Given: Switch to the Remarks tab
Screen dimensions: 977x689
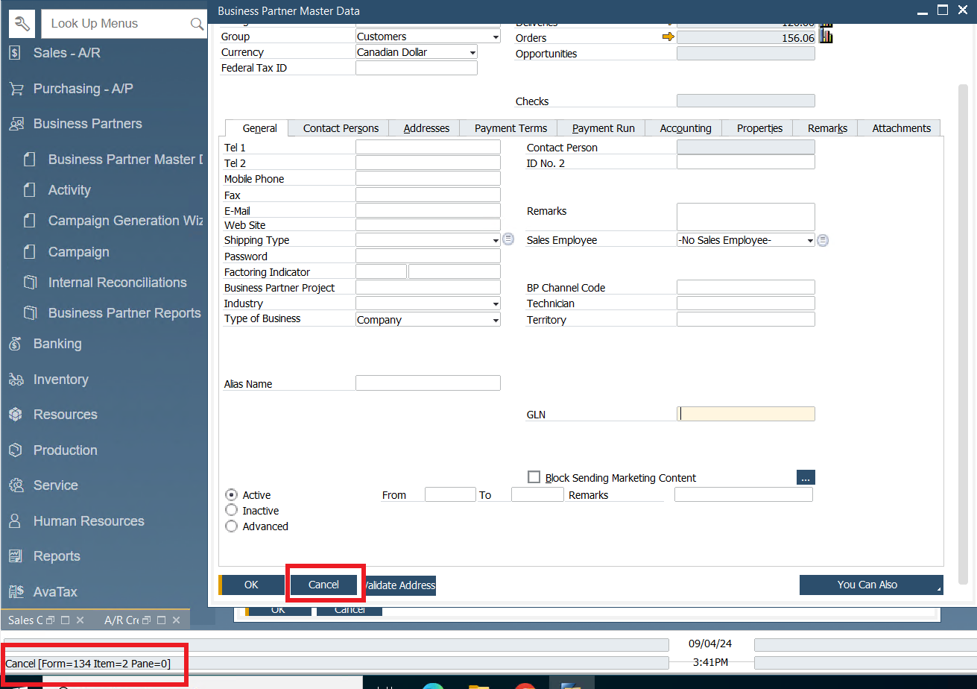Looking at the screenshot, I should click(x=827, y=128).
